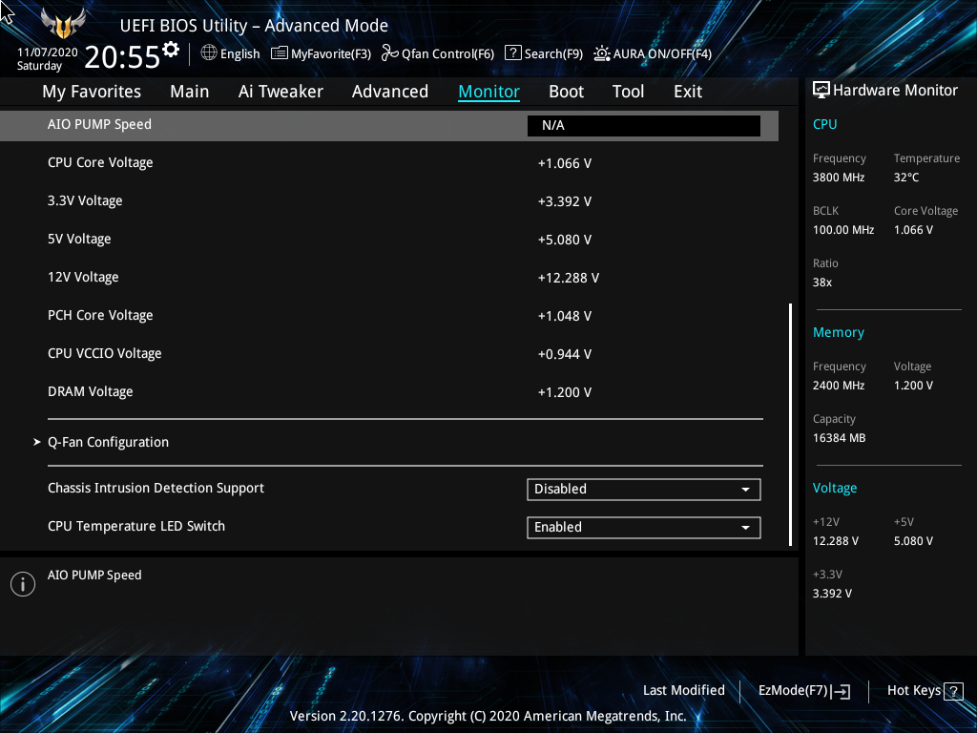The width and height of the screenshot is (977, 733).
Task: Click the 11/07/2020 date text
Action: (48, 52)
